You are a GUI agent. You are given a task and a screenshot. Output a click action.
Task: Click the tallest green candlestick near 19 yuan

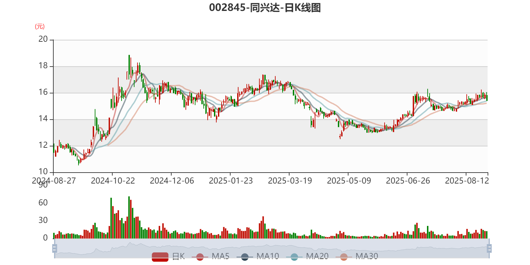click(129, 67)
